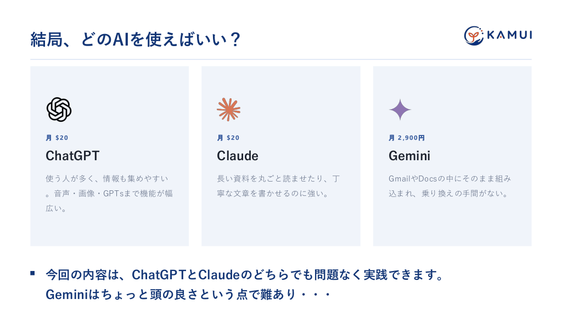Click the line 今回の内容は、ChatGPTとClaude
Screen dimensions: 562x316
tap(245, 275)
